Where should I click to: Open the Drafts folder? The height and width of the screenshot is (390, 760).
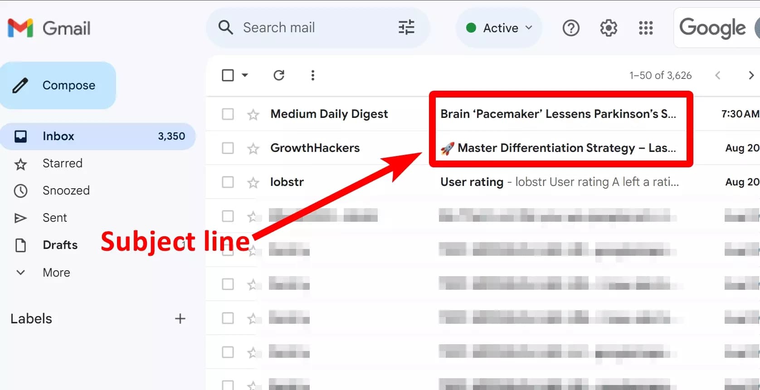coord(60,245)
